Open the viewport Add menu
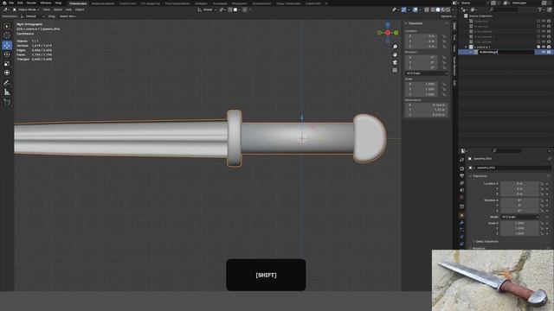Screen dimensions: 554x311 (x=68, y=10)
